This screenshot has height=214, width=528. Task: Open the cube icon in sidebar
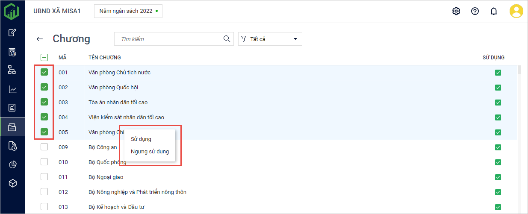click(12, 183)
